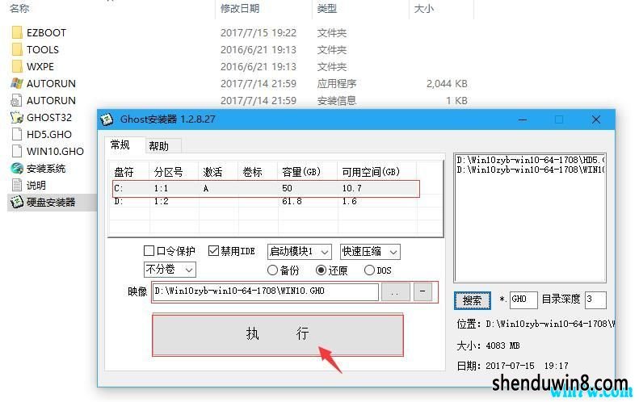The height and width of the screenshot is (402, 639).
Task: Click the AUTORUN application icon
Action: coord(17,83)
